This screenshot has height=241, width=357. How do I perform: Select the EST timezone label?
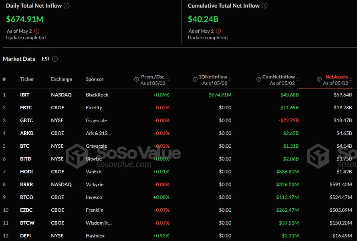pos(46,59)
